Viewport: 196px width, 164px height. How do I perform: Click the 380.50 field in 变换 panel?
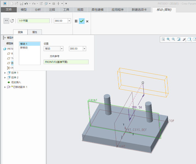pyautogui.click(x=76, y=49)
